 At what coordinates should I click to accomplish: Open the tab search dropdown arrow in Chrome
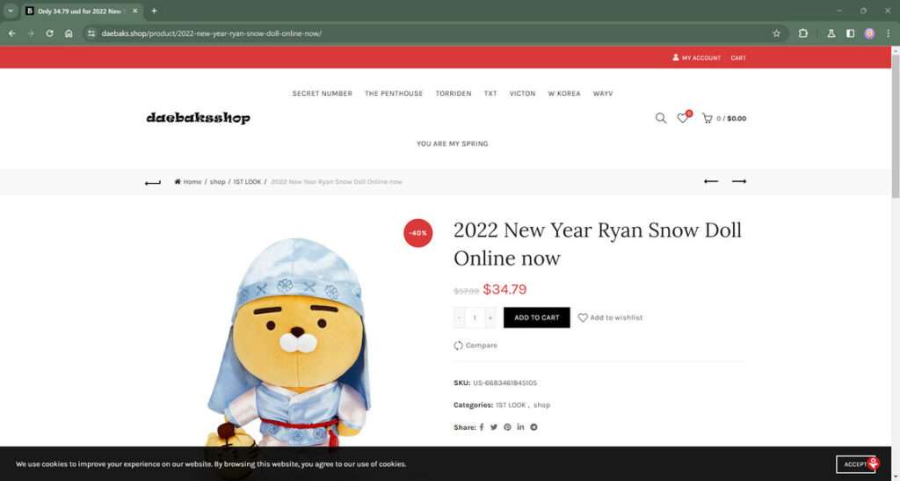[11, 11]
